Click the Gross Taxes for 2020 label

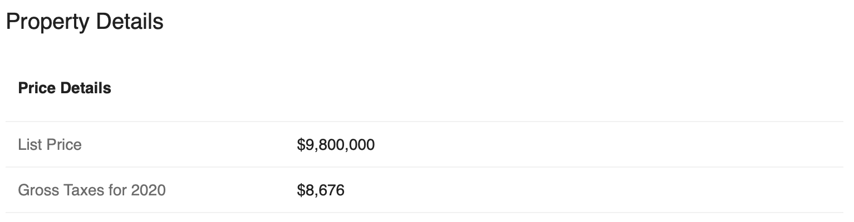click(92, 190)
